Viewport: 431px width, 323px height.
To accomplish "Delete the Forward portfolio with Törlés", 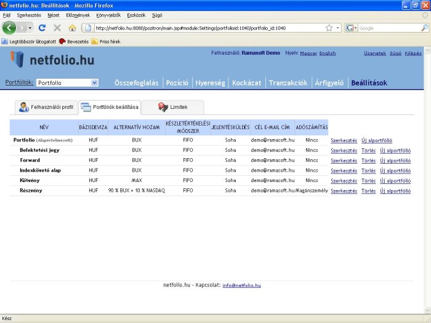I will click(368, 161).
